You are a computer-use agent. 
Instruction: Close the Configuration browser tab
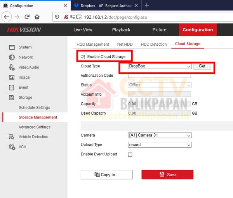pos(65,6)
